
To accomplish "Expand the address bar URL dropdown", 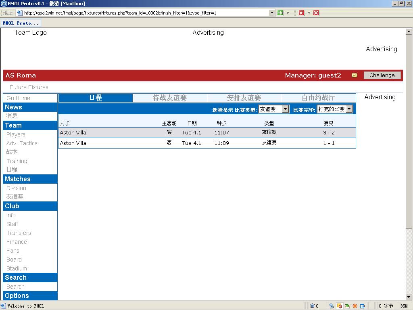I will (x=272, y=13).
